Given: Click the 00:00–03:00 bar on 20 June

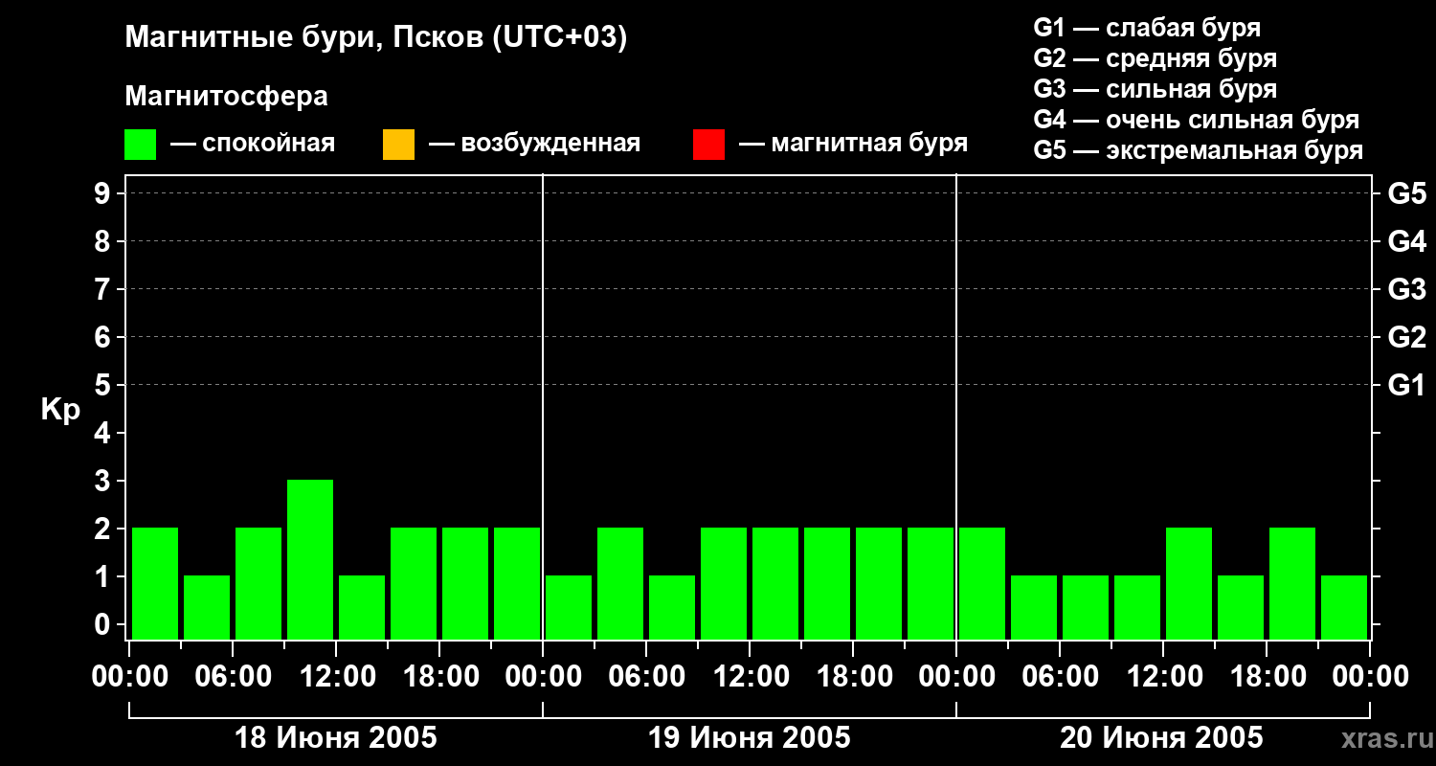Looking at the screenshot, I should tap(982, 583).
